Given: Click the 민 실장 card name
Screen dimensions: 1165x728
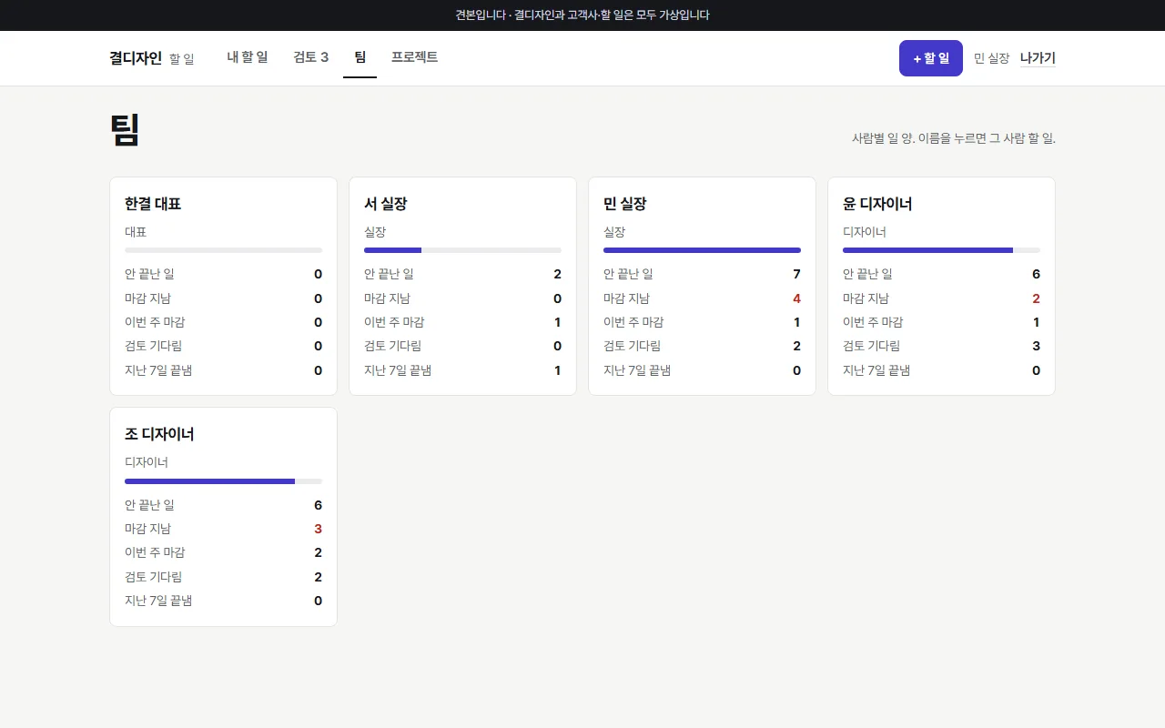Looking at the screenshot, I should [624, 204].
